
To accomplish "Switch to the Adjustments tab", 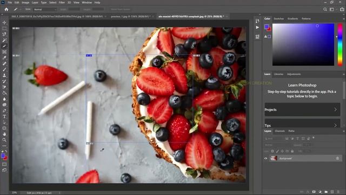I will tap(294, 74).
